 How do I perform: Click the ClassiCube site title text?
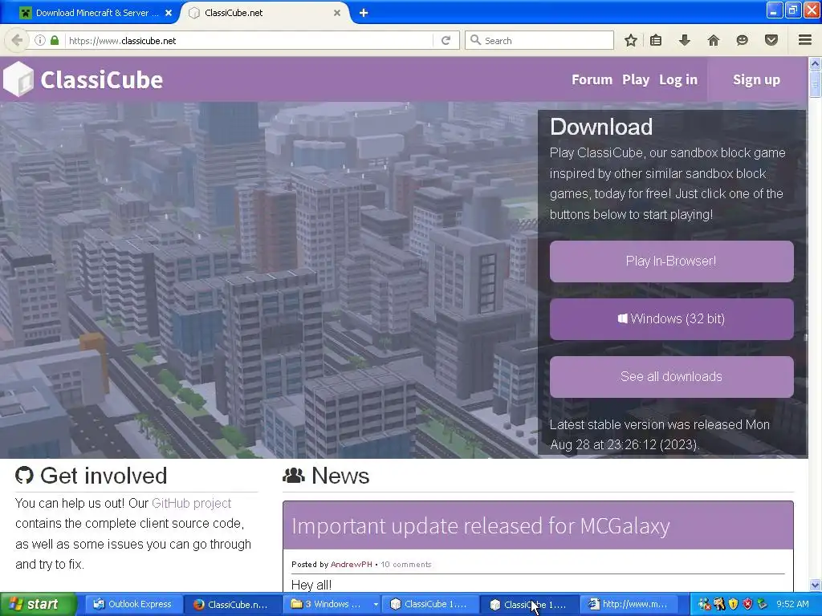102,79
